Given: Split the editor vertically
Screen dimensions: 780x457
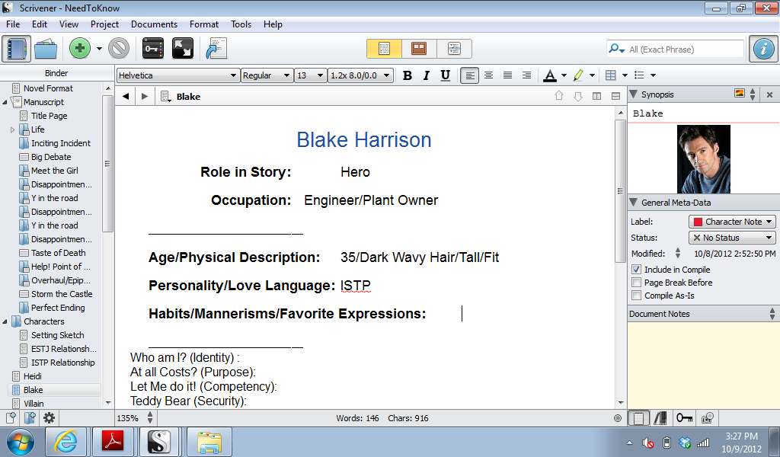Looking at the screenshot, I should point(597,96).
